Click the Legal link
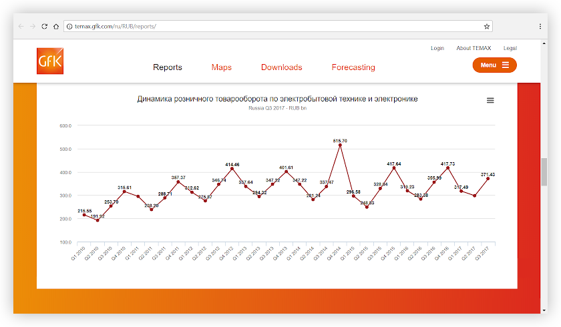Image resolution: width=561 pixels, height=327 pixels. (510, 48)
